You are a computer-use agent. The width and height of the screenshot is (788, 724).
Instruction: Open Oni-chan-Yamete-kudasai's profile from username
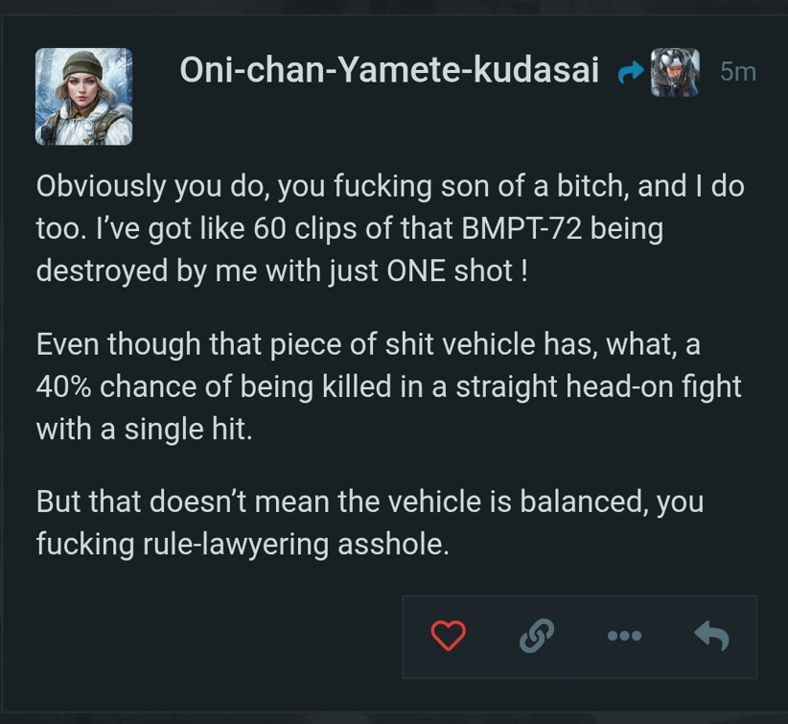point(389,70)
